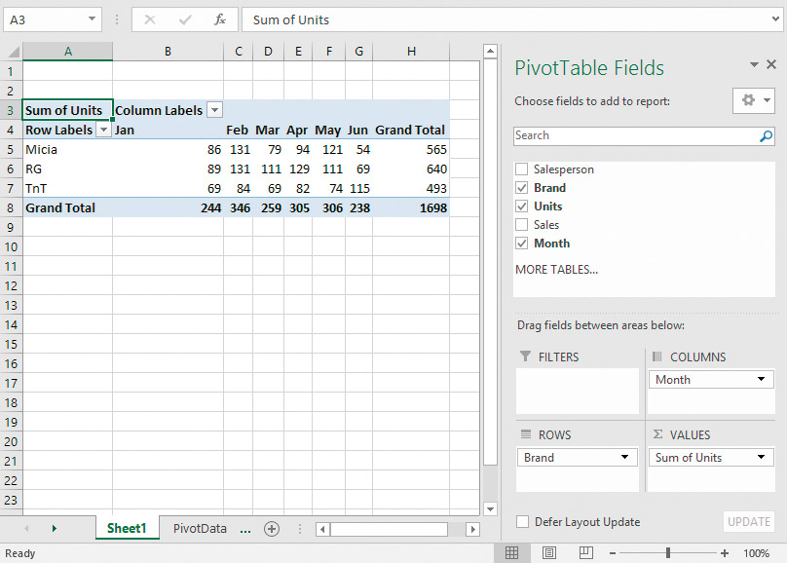Click vertical scrollbar down arrow
The width and height of the screenshot is (787, 563).
(x=490, y=508)
